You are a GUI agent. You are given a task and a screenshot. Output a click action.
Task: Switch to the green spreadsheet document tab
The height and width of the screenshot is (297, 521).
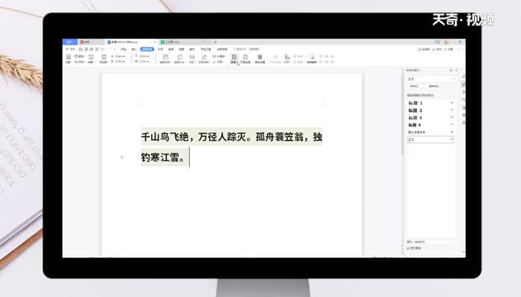[x=186, y=42]
